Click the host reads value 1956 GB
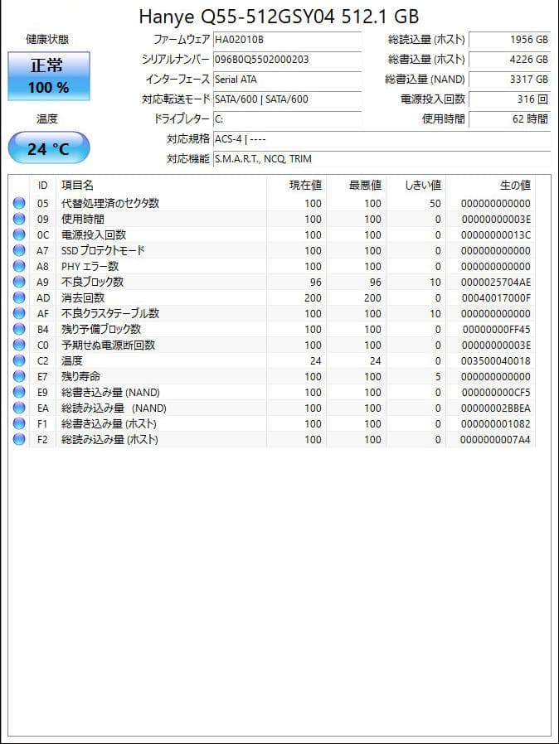This screenshot has width=559, height=744. coord(509,40)
